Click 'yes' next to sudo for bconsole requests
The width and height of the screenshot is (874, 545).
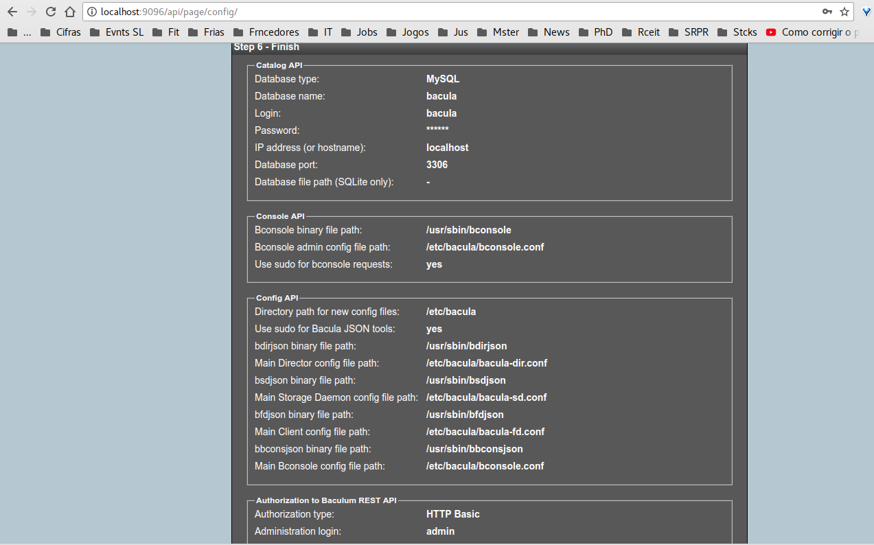(x=434, y=264)
